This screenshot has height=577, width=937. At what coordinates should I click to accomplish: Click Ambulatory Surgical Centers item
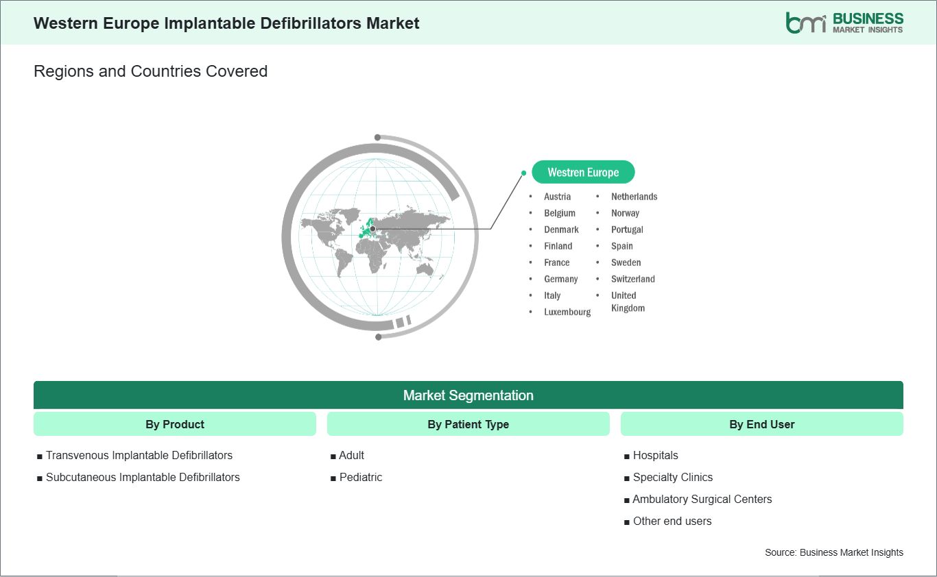(x=702, y=499)
